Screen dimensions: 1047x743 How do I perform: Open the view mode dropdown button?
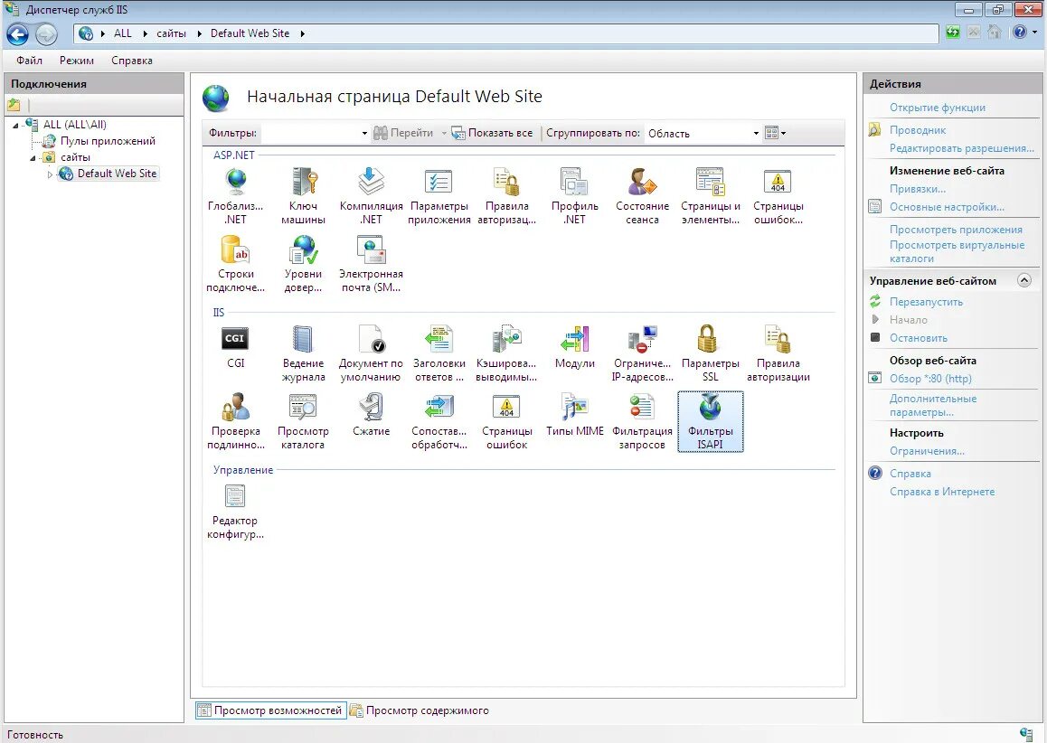pos(775,133)
